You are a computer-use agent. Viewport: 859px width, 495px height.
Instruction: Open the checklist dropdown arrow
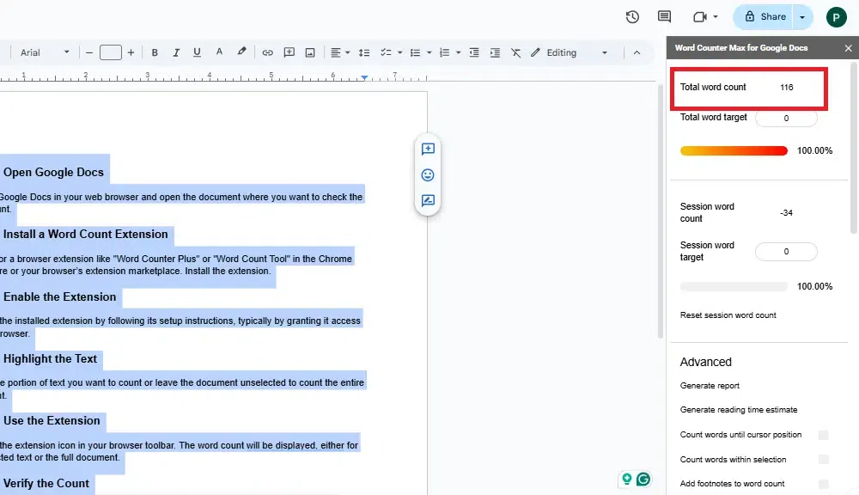pyautogui.click(x=400, y=52)
